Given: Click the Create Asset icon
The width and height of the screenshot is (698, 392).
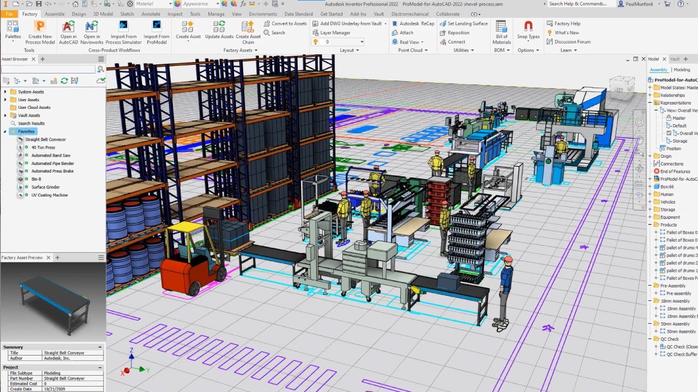Looking at the screenshot, I should click(188, 26).
